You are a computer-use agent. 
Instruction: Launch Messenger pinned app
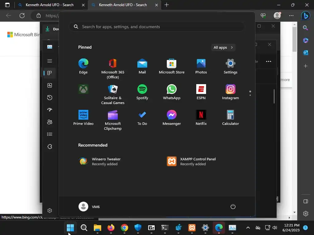[x=172, y=118]
